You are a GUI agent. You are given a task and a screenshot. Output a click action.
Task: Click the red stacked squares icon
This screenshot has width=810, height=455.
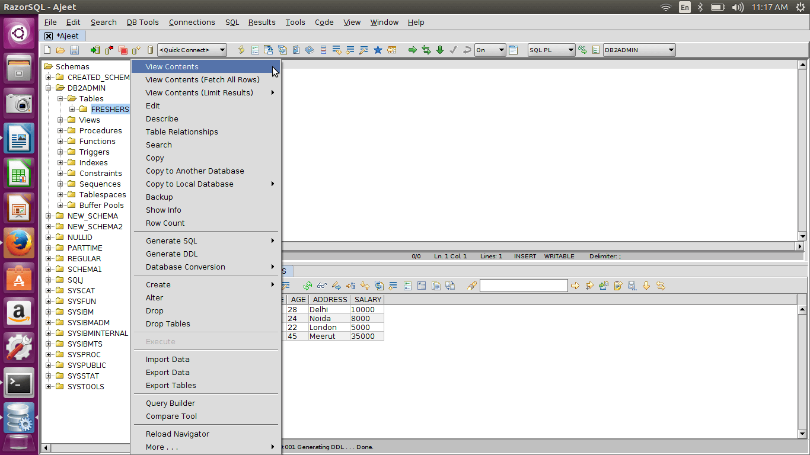pos(123,50)
